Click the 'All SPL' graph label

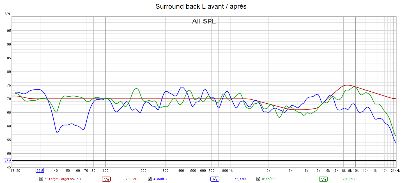click(x=204, y=21)
